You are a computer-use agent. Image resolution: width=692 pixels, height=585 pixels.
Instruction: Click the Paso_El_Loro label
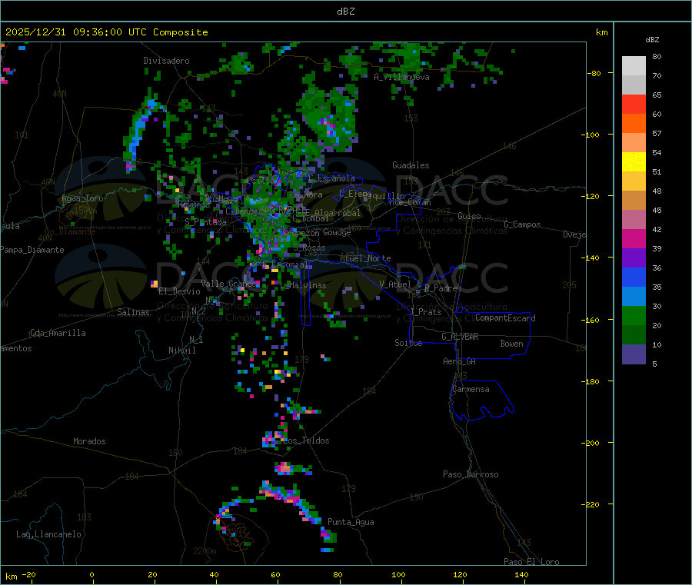531,562
